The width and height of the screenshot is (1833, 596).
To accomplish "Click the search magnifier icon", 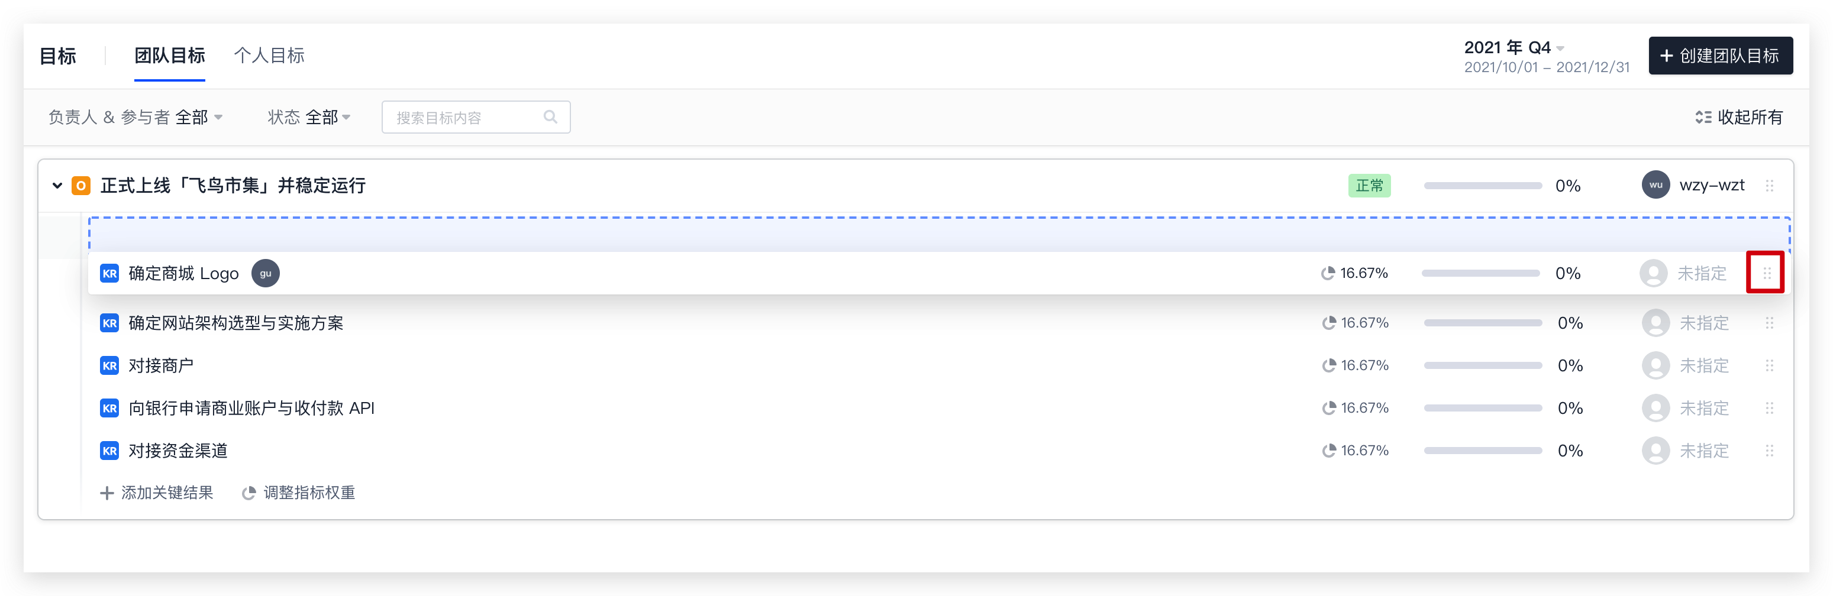I will [x=550, y=116].
